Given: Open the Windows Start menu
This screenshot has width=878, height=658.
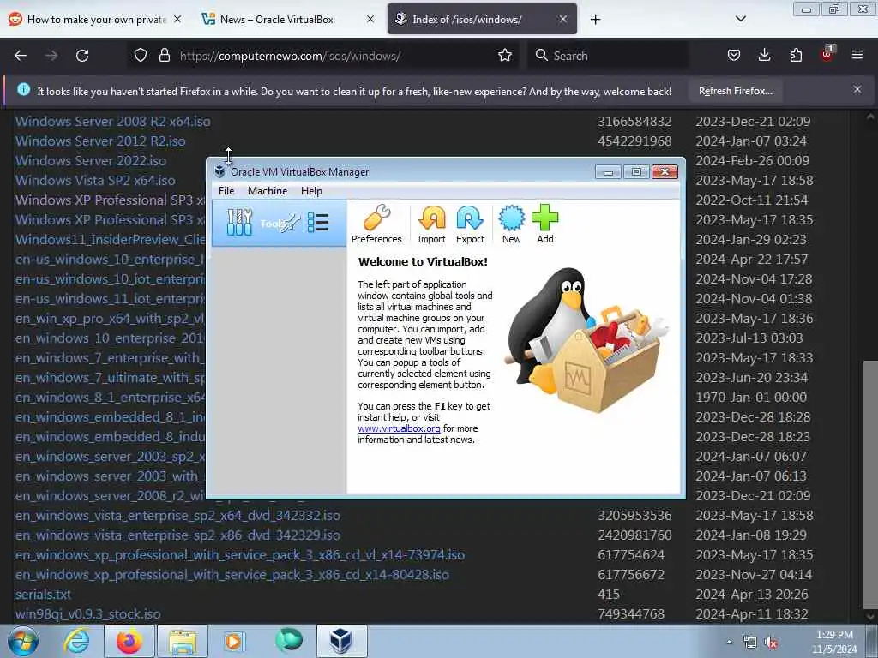Looking at the screenshot, I should [x=22, y=641].
